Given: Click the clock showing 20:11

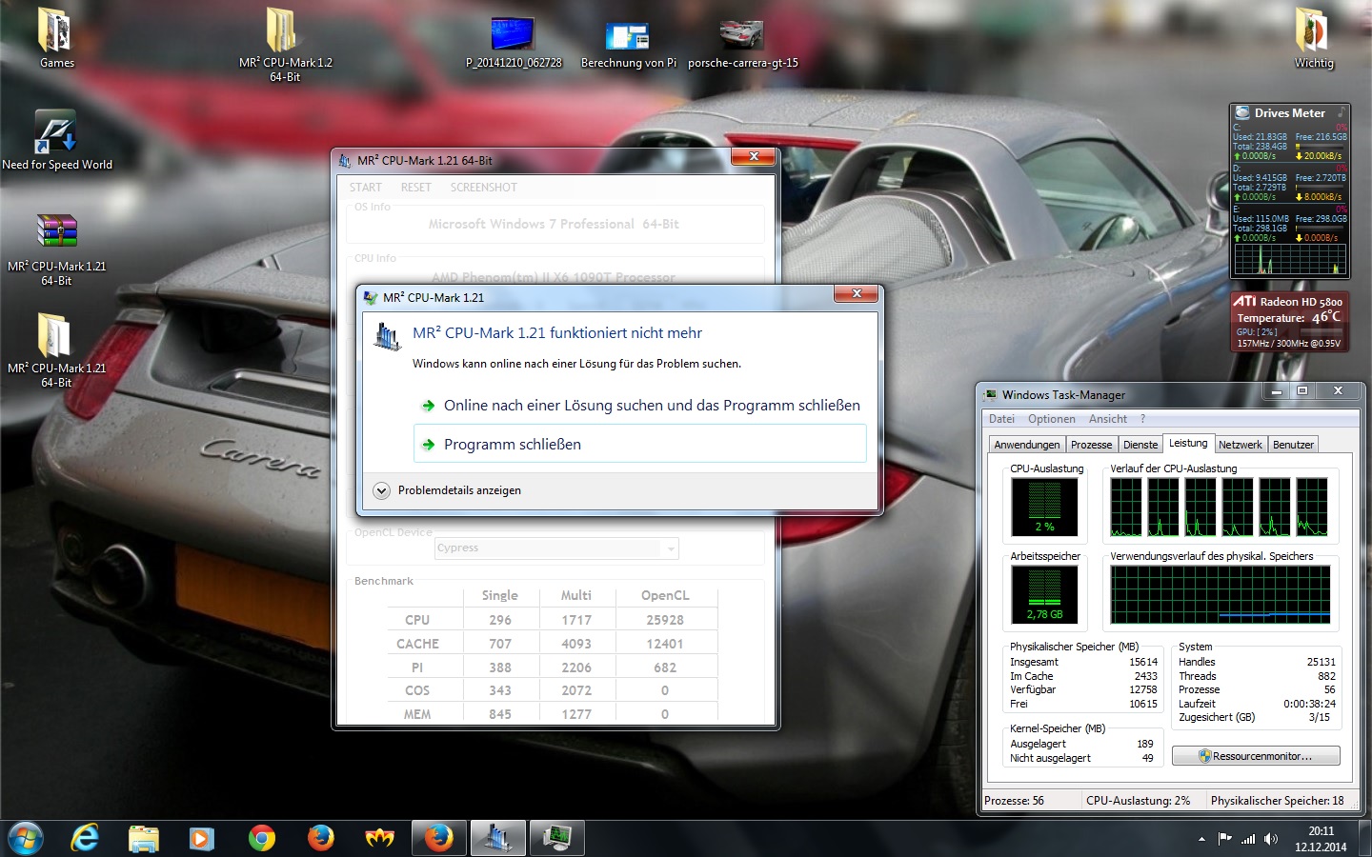Looking at the screenshot, I should point(1321,831).
